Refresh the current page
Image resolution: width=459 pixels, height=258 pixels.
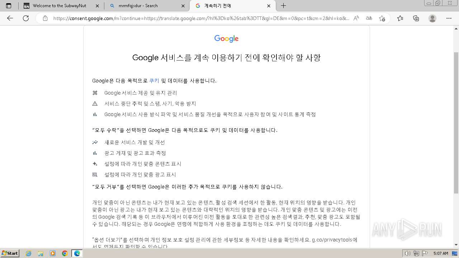pos(26,18)
